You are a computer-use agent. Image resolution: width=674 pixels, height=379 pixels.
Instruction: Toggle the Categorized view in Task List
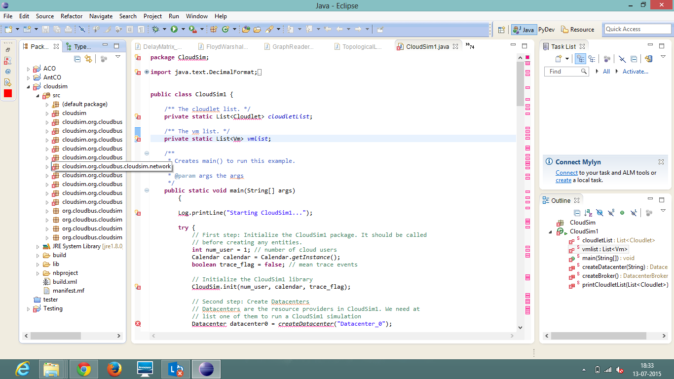tap(581, 59)
